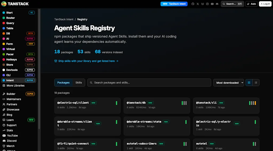273x151 pixels.
Task: Open the autotel package card
Action: 226,145
